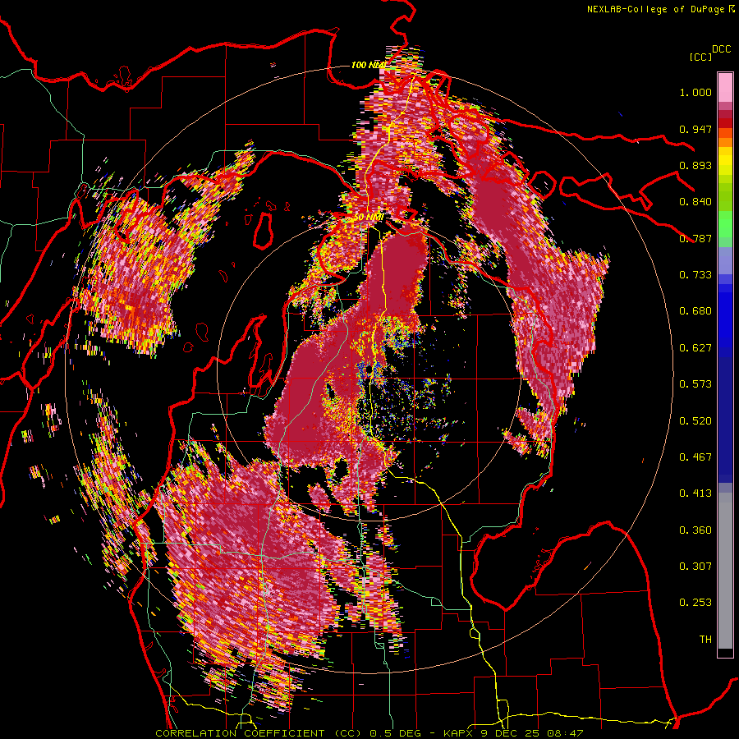The image size is (739, 739).
Task: Click the DCC label above the color scale
Action: [721, 49]
